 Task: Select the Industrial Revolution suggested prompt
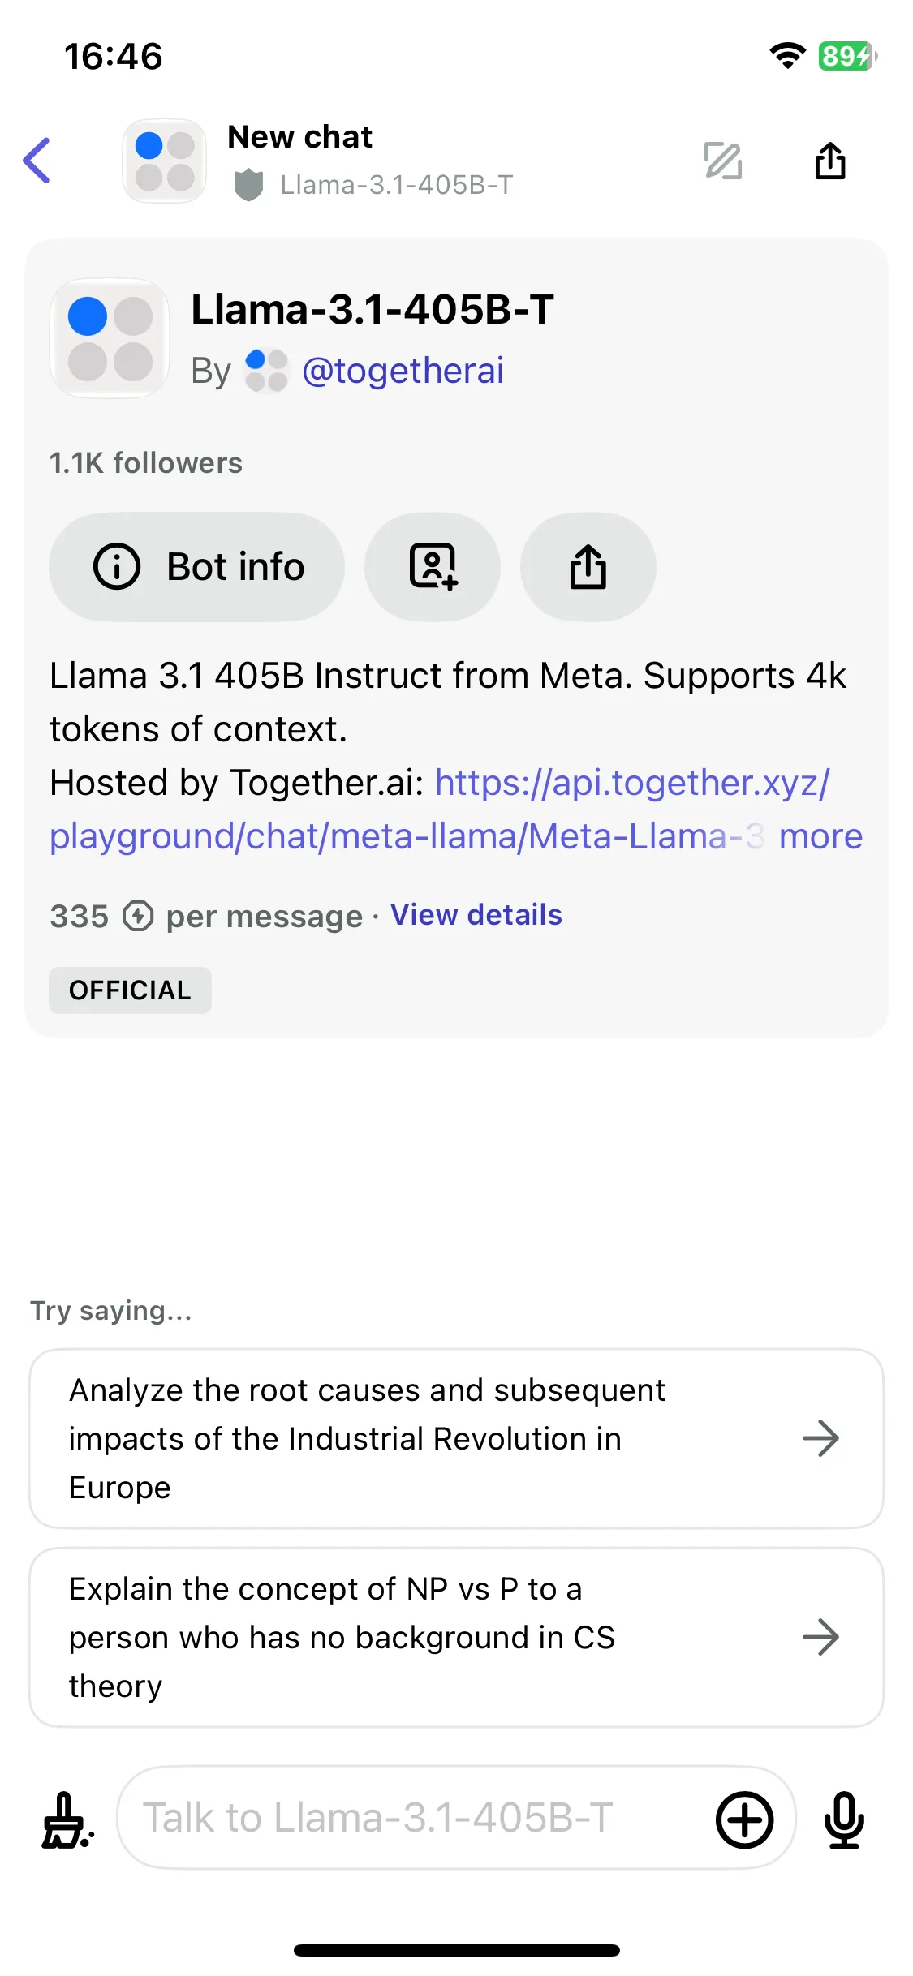pyautogui.click(x=456, y=1438)
